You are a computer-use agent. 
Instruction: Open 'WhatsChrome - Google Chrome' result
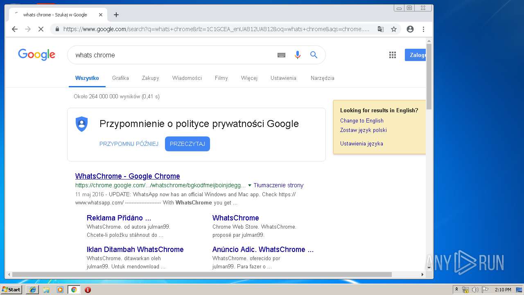[128, 176]
